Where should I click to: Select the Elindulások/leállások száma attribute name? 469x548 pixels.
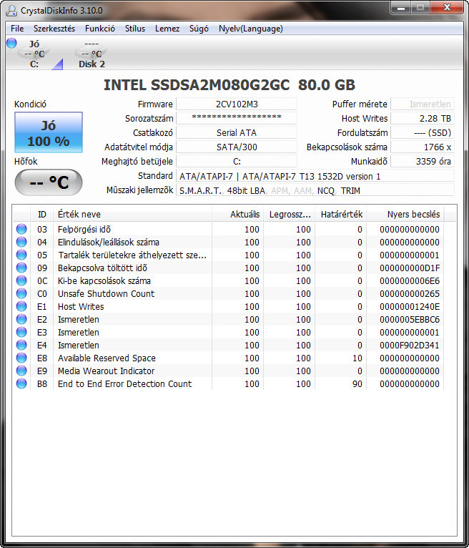tap(108, 243)
